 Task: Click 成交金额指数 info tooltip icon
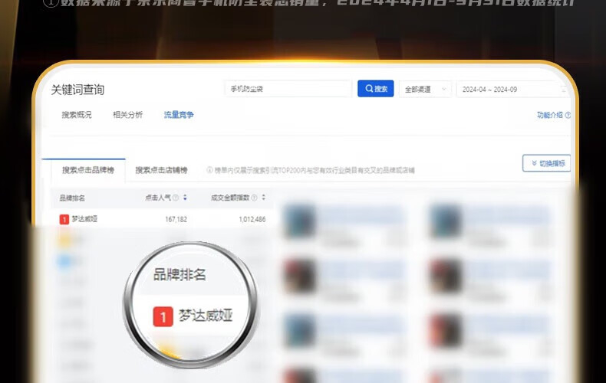tap(255, 198)
